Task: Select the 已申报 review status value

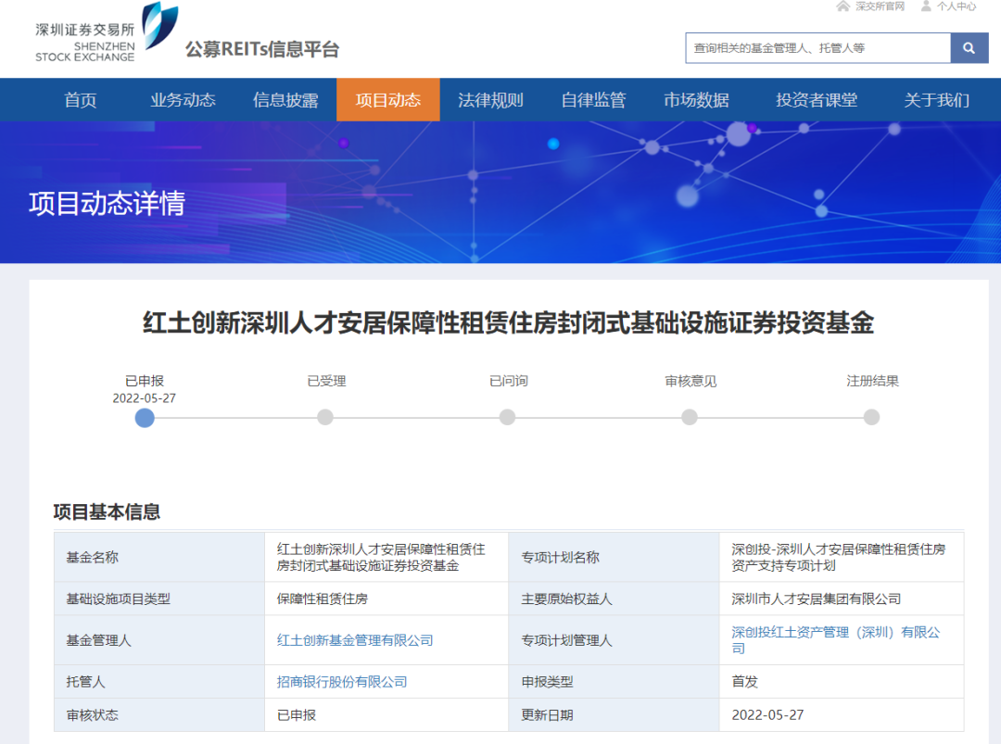Action: 386,714
